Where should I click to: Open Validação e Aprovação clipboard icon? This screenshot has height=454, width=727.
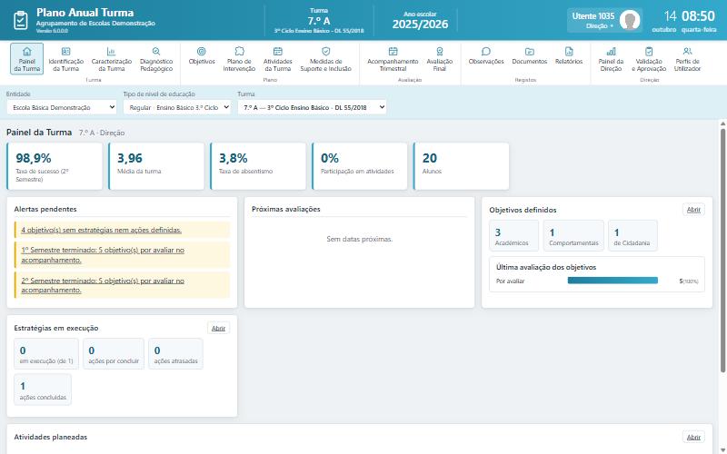point(649,51)
